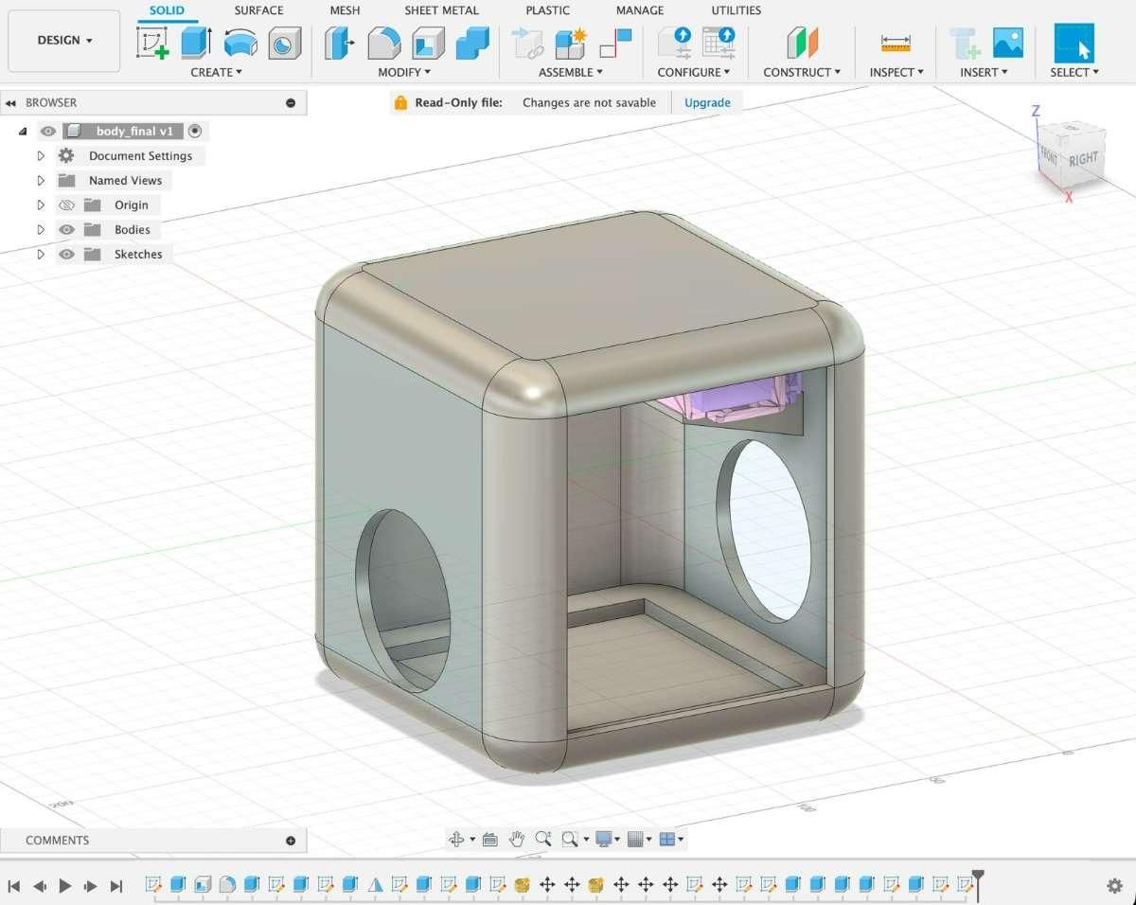Click the As-Built Joint icon
This screenshot has height=905, width=1136.
tap(615, 43)
